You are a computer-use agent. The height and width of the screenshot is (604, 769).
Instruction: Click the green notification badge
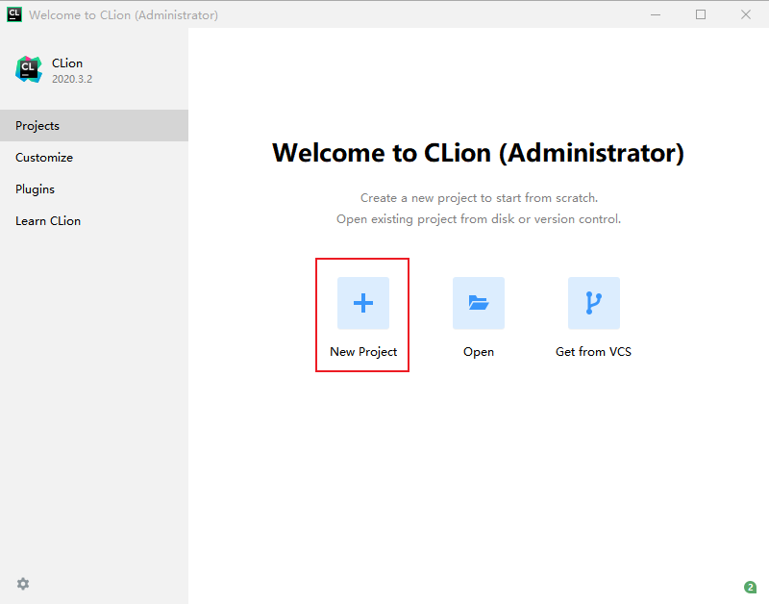[x=749, y=586]
